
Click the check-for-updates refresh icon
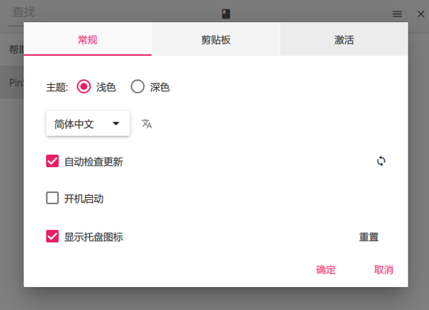(x=381, y=161)
